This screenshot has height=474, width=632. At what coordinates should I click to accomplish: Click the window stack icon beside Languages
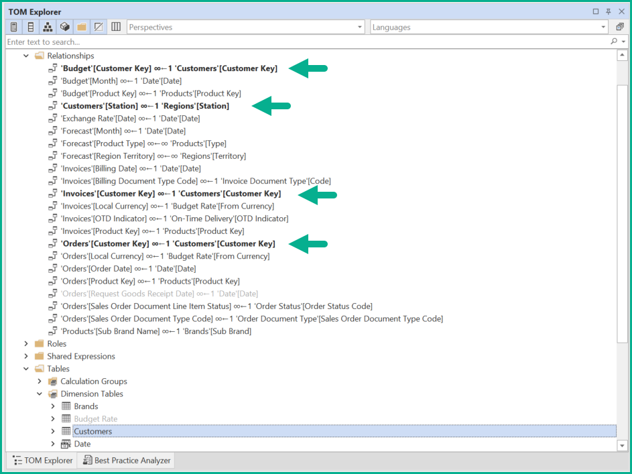pos(619,27)
